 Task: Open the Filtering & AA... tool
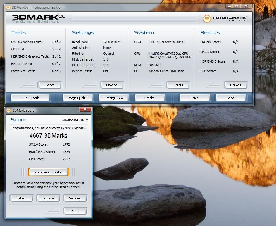[x=114, y=98]
